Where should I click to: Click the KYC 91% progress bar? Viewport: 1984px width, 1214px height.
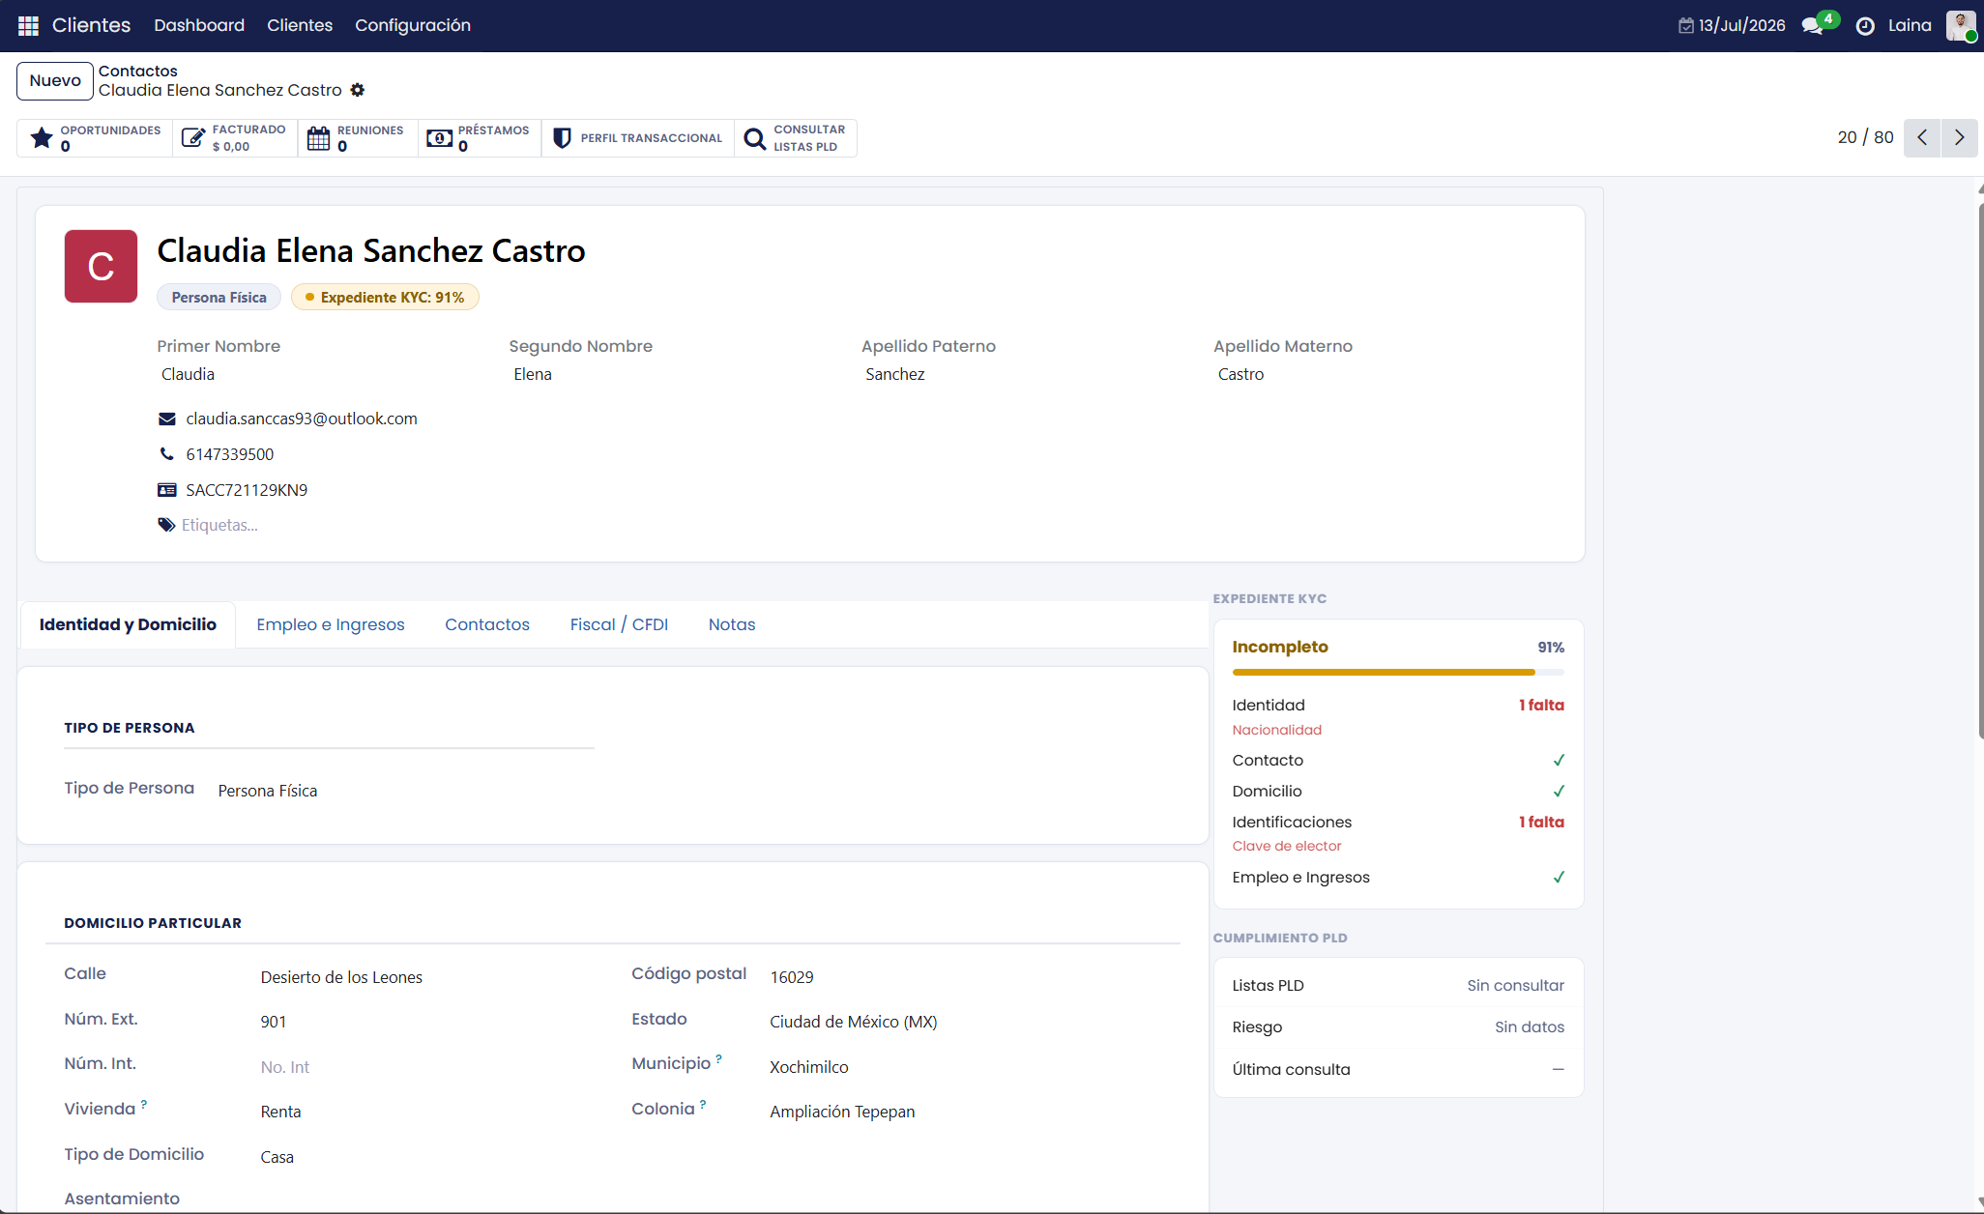pyautogui.click(x=1398, y=672)
